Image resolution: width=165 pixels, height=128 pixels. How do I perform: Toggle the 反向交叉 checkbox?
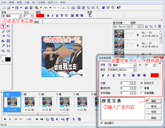[x=142, y=83]
